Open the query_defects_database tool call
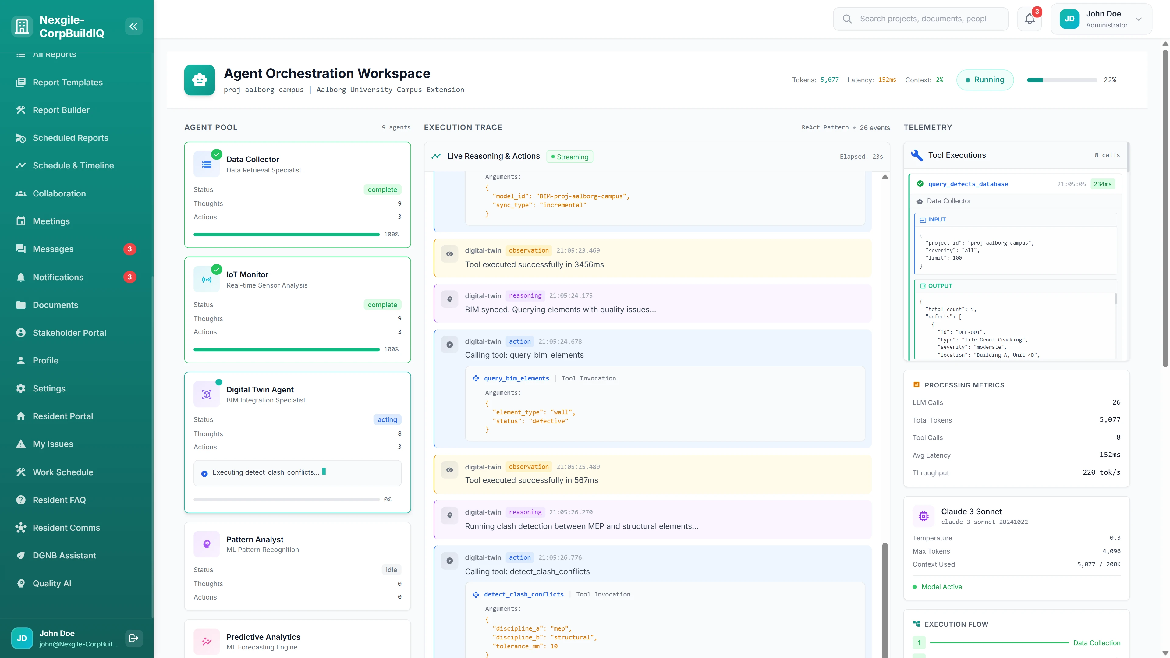1170x658 pixels. click(x=968, y=184)
